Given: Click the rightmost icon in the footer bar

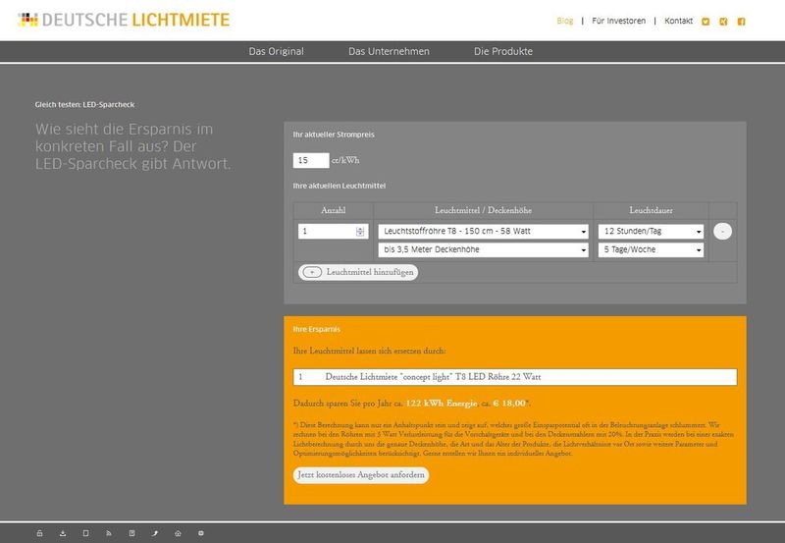Looking at the screenshot, I should [201, 533].
